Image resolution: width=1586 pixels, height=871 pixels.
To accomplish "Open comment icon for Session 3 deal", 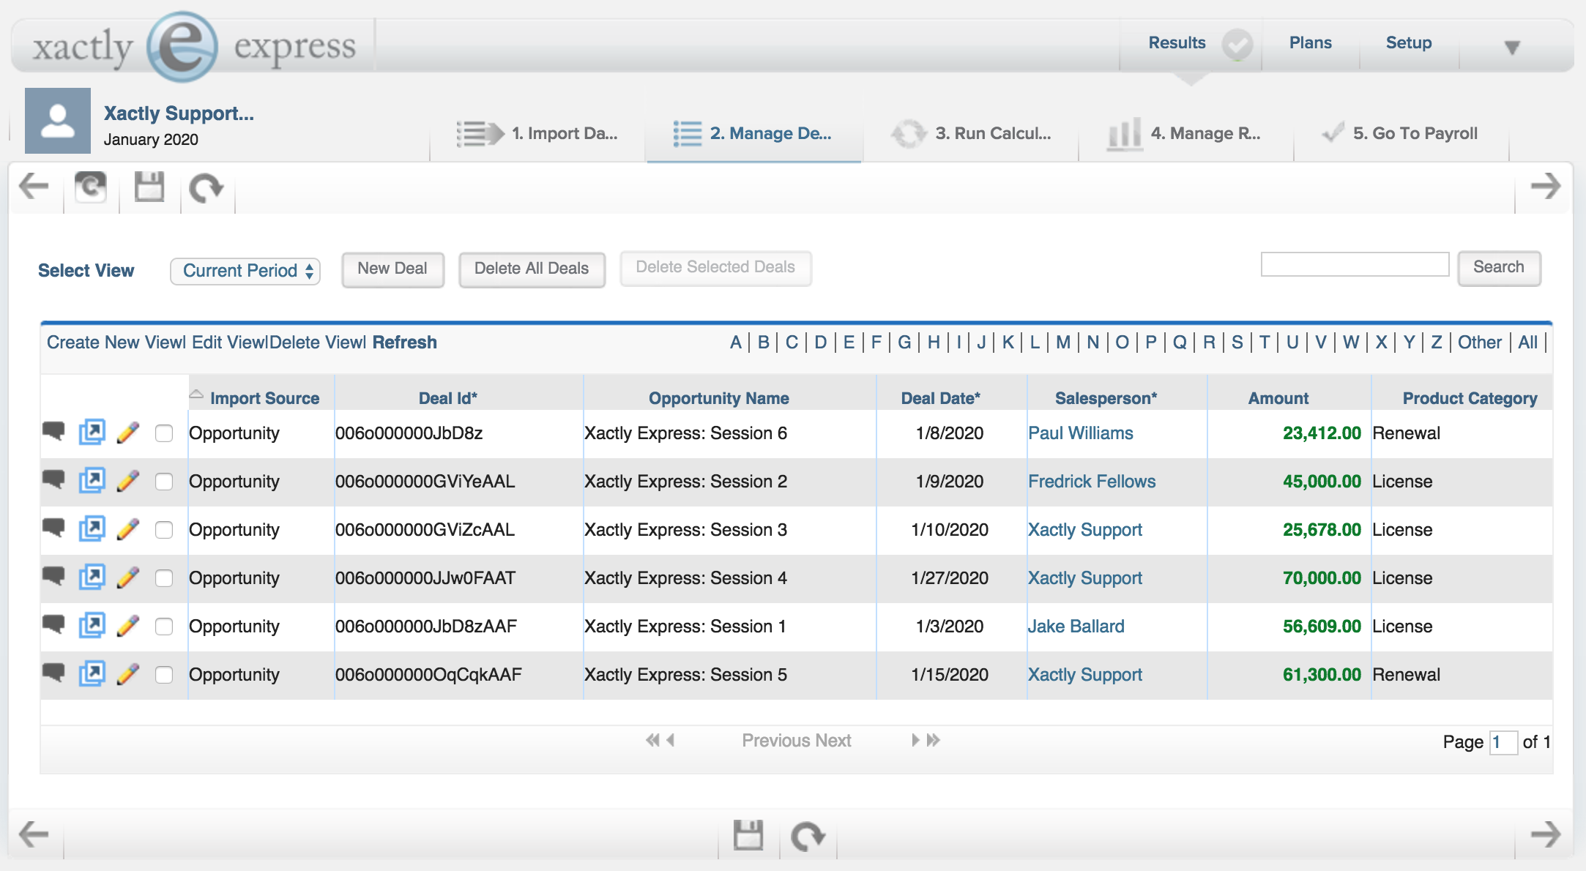I will [53, 528].
